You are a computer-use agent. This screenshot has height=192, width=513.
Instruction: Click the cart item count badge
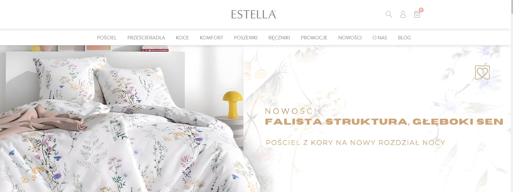pyautogui.click(x=421, y=10)
